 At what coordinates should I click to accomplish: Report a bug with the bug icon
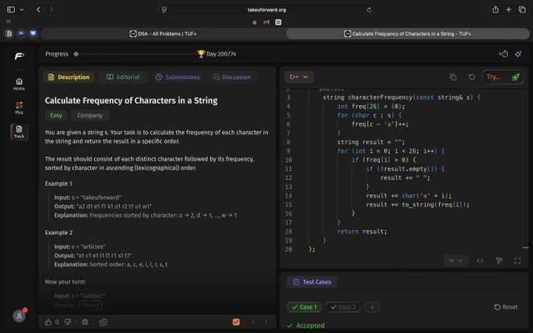pos(85,322)
